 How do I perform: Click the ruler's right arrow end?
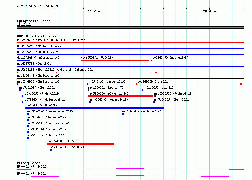coord(243,9)
